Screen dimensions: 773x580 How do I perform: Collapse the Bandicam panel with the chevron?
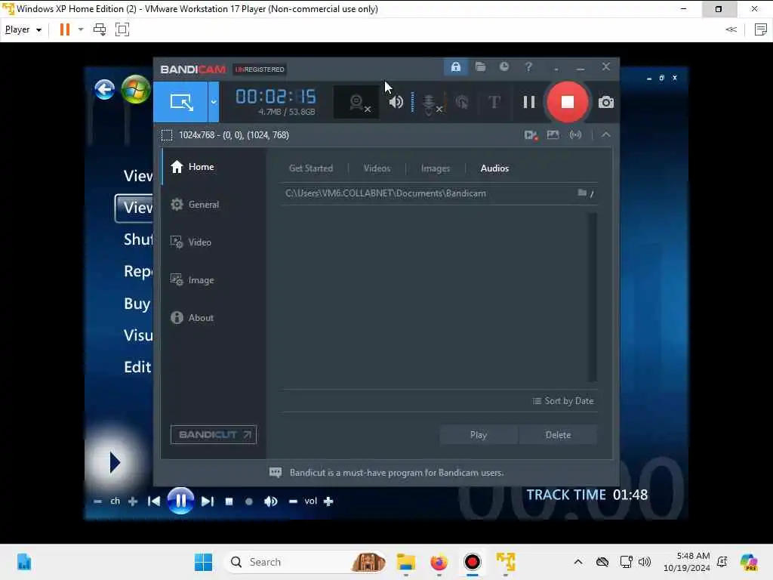click(x=606, y=134)
